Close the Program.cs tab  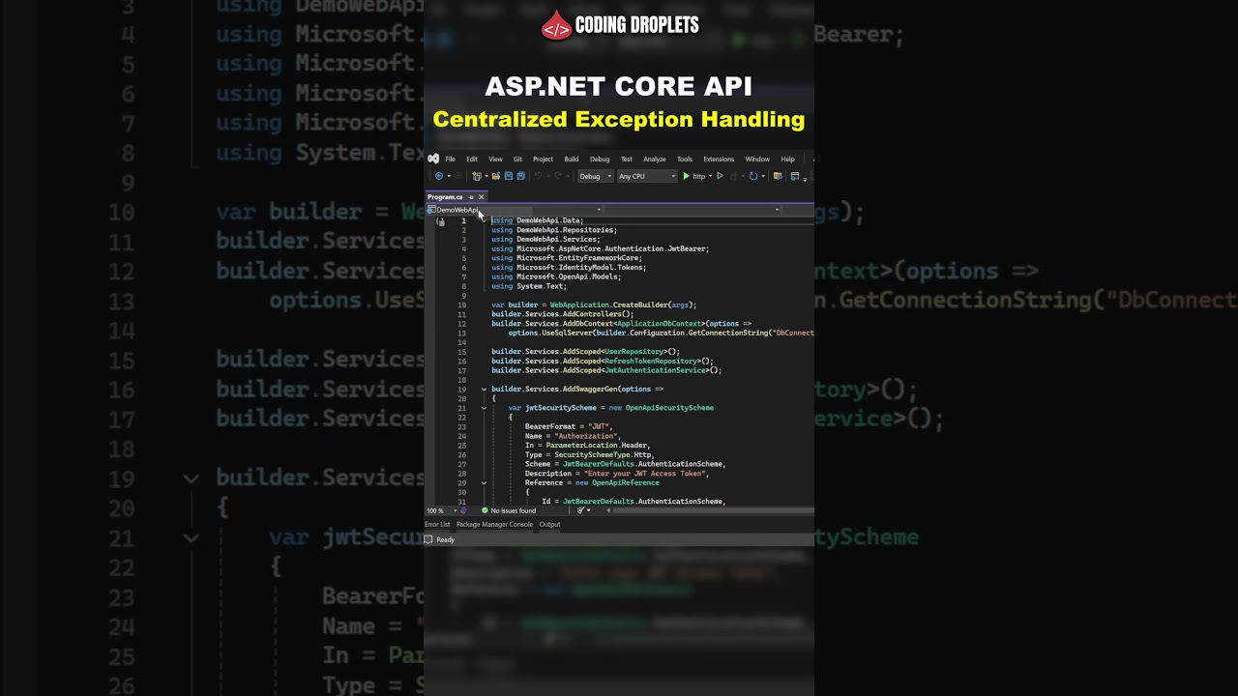481,197
